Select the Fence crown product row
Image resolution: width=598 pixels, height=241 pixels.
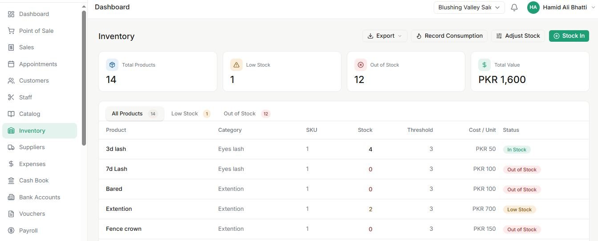344,229
